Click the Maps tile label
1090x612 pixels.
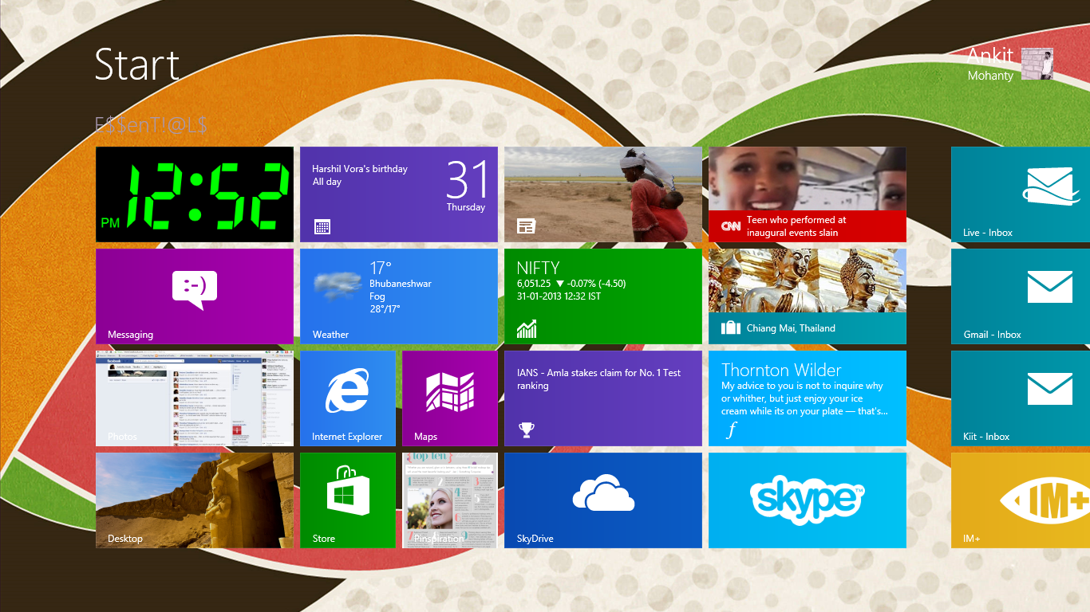tap(425, 437)
